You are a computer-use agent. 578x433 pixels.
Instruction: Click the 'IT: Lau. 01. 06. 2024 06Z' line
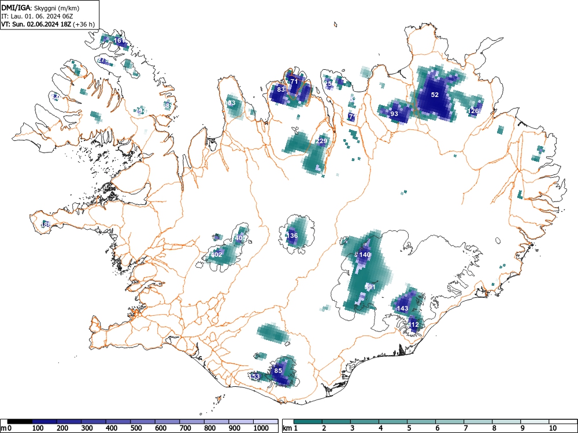(x=36, y=16)
